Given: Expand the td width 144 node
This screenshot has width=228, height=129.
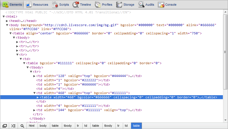Looking at the screenshot, I should [34, 110].
